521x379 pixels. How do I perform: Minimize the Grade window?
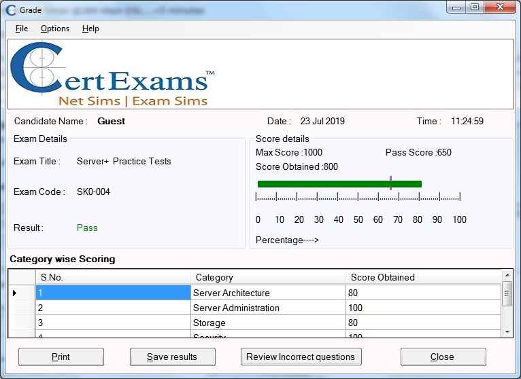456,7
